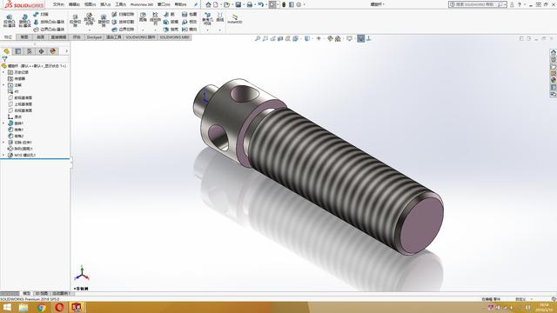The width and height of the screenshot is (557, 313).
Task: Pick the Boundary Boss/Base tool
Action: coord(49,30)
